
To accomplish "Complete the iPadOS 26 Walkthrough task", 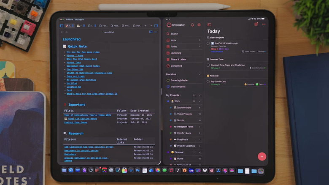I will pos(208,44).
